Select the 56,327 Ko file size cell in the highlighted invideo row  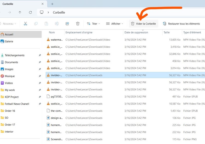click(x=175, y=75)
